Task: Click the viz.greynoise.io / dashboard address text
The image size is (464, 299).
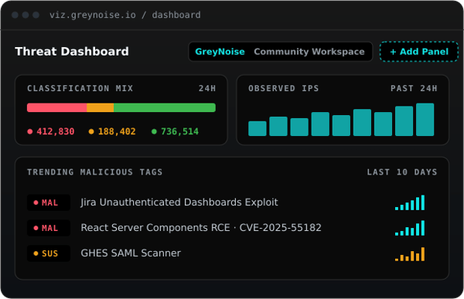Action: click(x=125, y=15)
